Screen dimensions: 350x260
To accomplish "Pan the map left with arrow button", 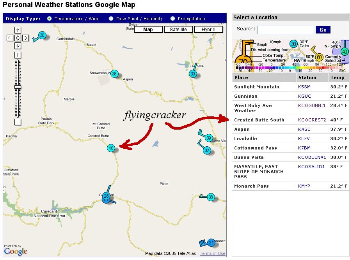I will [10, 38].
